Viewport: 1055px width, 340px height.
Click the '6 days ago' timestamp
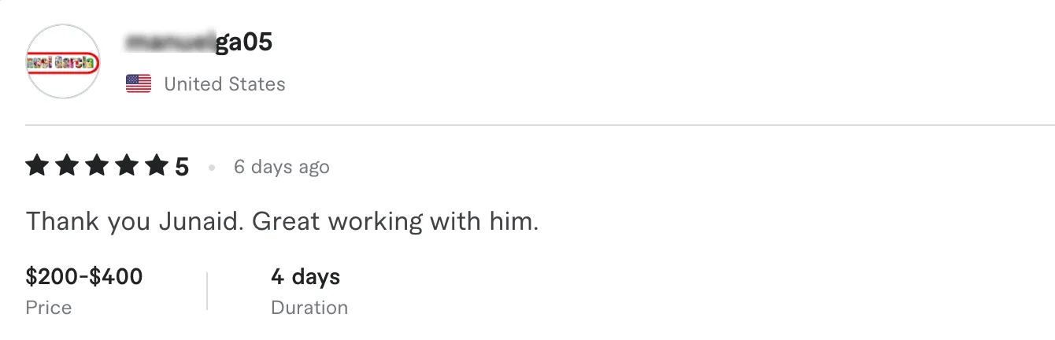pyautogui.click(x=281, y=167)
